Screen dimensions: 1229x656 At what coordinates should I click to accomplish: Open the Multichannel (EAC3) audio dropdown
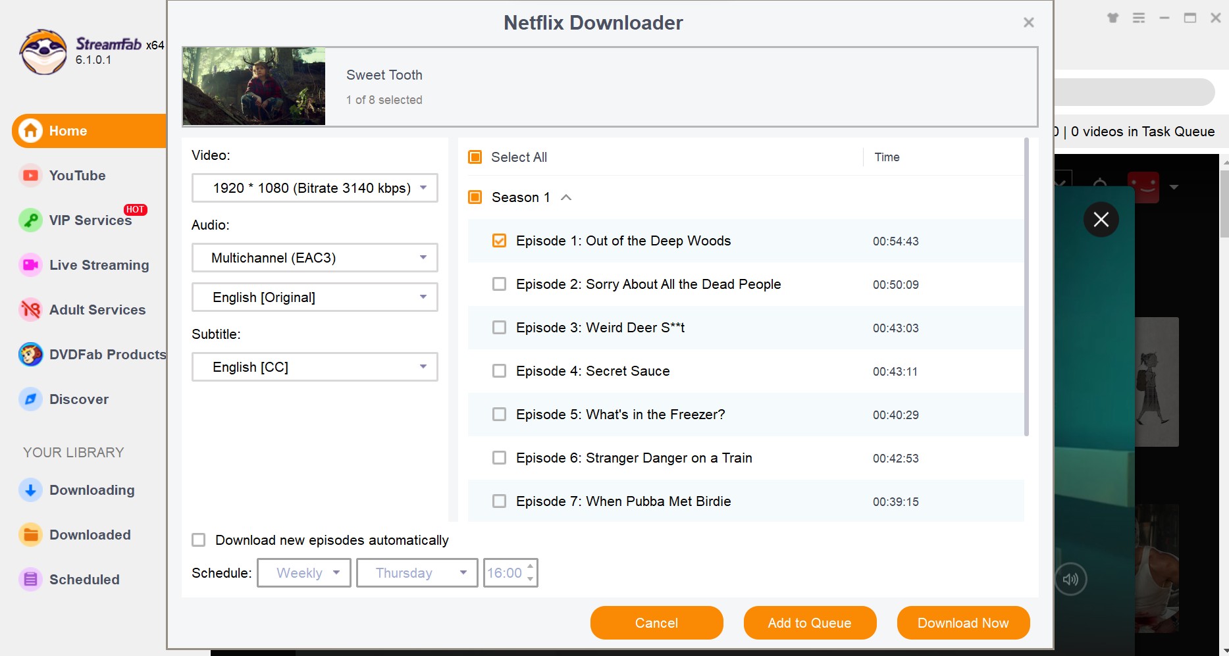(x=315, y=258)
